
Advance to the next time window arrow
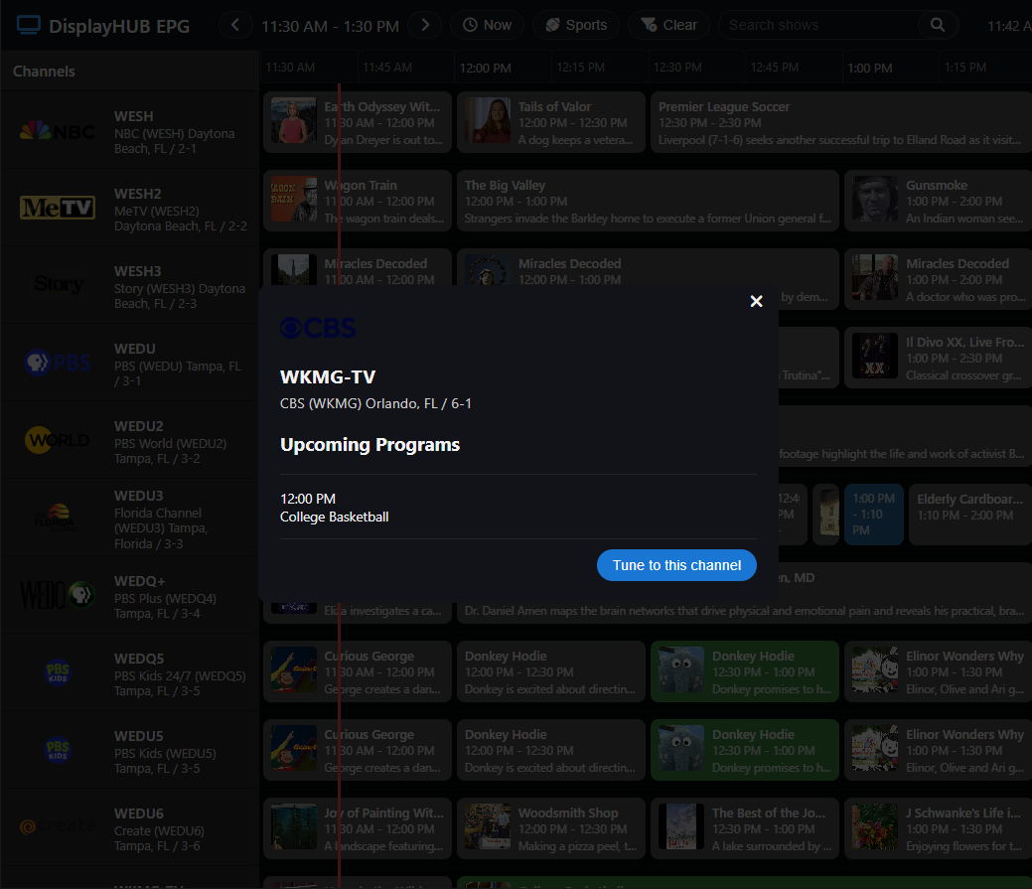425,25
